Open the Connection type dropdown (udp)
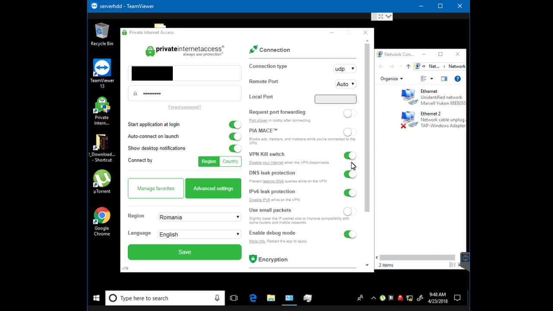Screen dimensions: 553x311 click(x=345, y=69)
